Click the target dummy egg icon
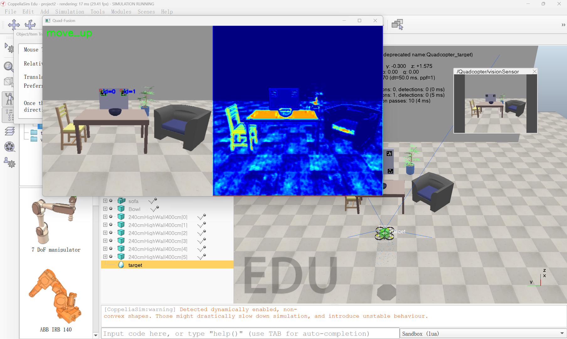Image resolution: width=567 pixels, height=339 pixels. coord(121,265)
